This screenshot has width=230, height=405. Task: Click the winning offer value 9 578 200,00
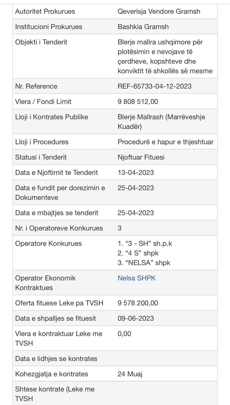click(x=138, y=303)
